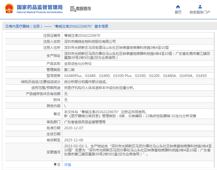Click the 注册人名称 row label

[x=52, y=42]
